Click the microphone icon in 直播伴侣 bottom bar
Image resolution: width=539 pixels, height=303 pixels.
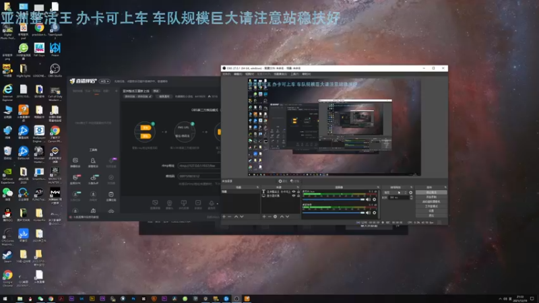(x=212, y=205)
